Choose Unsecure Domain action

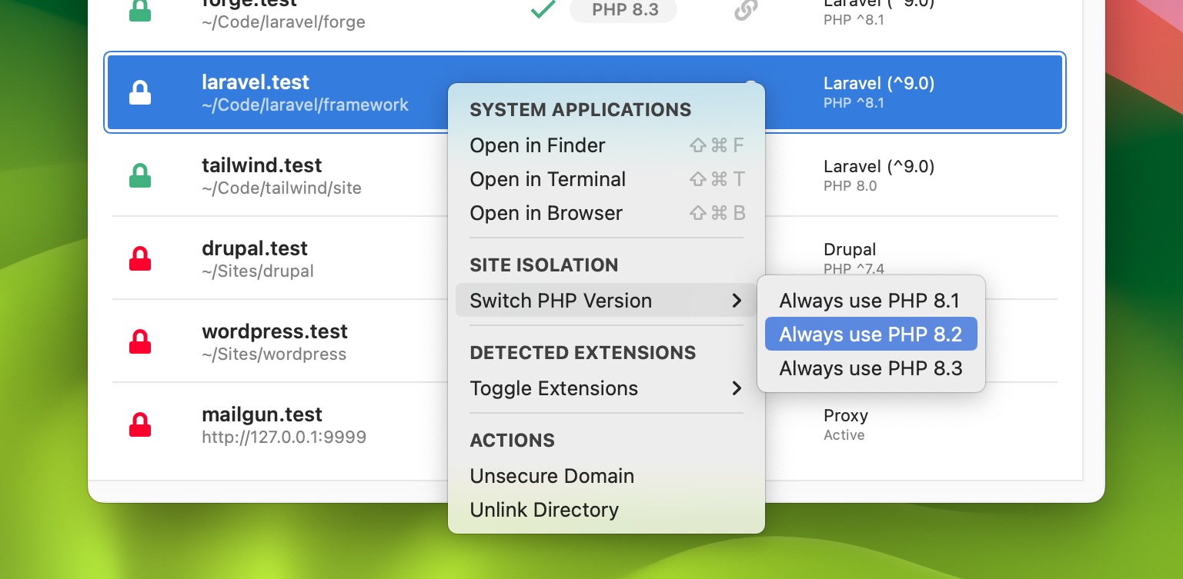(x=607, y=476)
